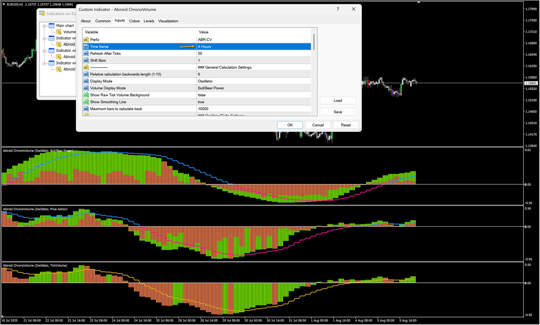
Task: Toggle the Show Smoothing Line true value
Action: coord(253,102)
